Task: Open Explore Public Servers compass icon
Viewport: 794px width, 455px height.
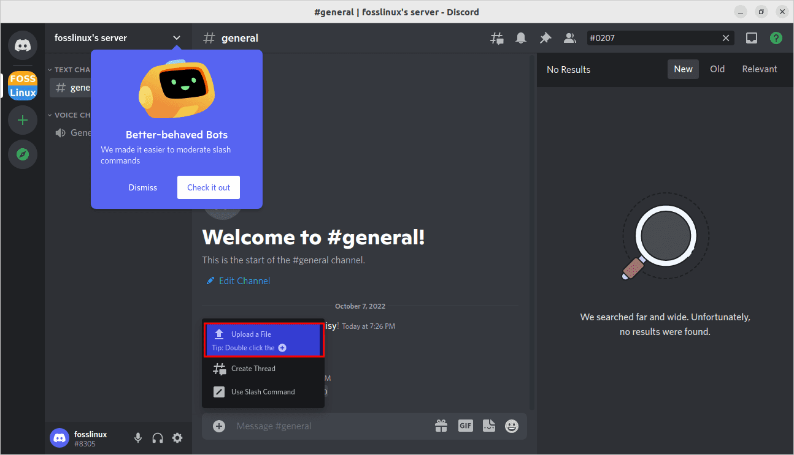Action: pos(23,154)
